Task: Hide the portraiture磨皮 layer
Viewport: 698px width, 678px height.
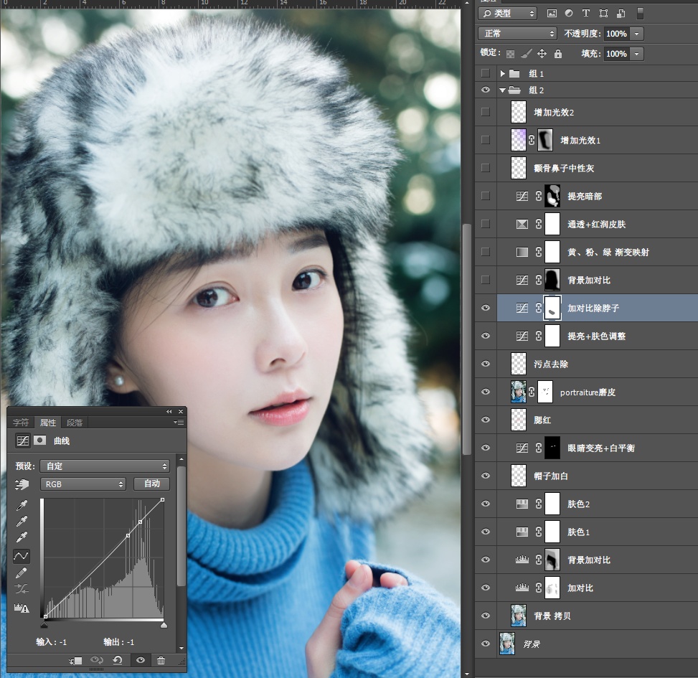Action: pyautogui.click(x=485, y=392)
